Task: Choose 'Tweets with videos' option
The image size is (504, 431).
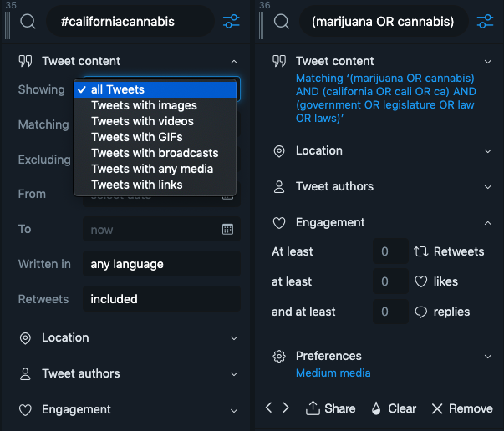Action: click(x=142, y=121)
